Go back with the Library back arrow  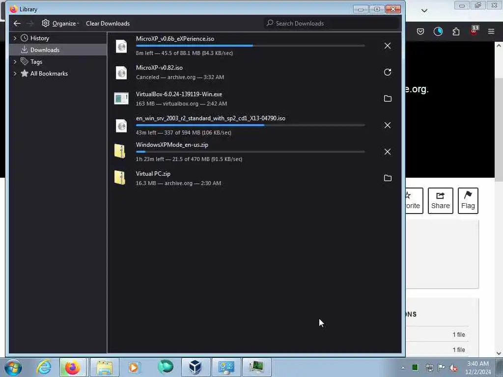click(x=17, y=24)
